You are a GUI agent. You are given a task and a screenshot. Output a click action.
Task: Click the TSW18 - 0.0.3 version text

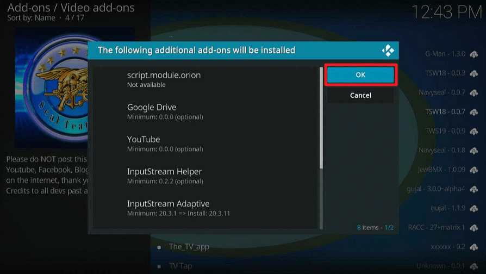[445, 73]
